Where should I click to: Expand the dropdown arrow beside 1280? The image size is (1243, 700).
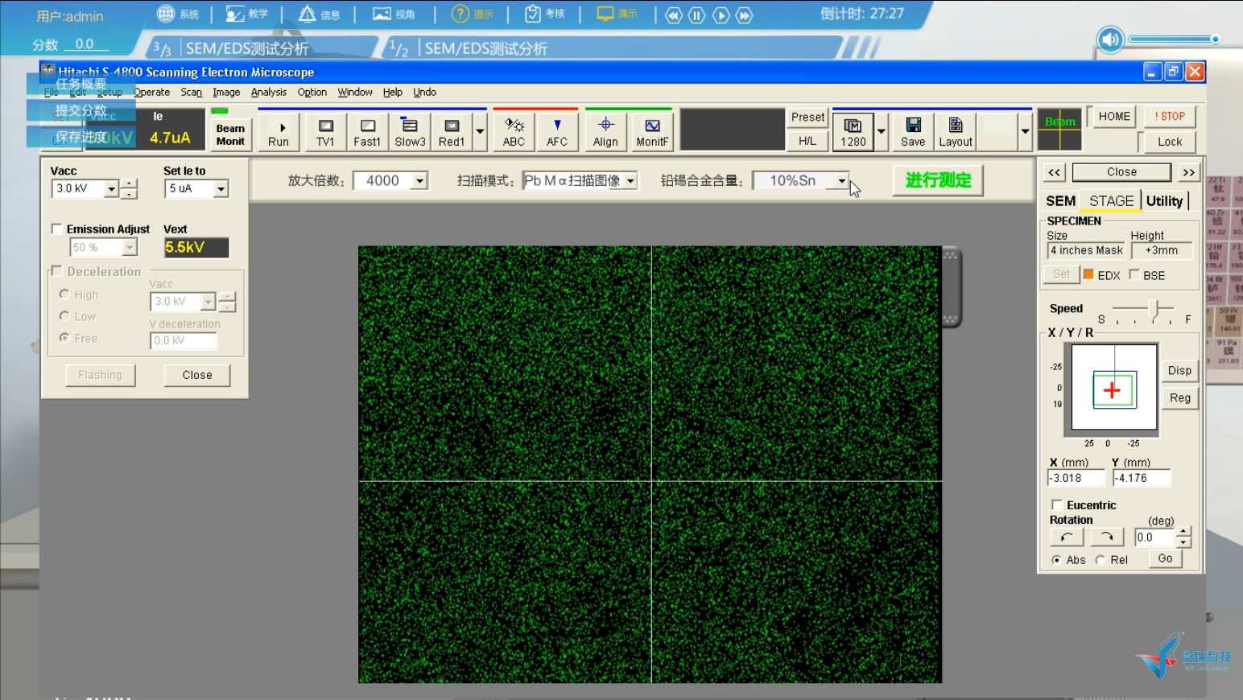(882, 132)
